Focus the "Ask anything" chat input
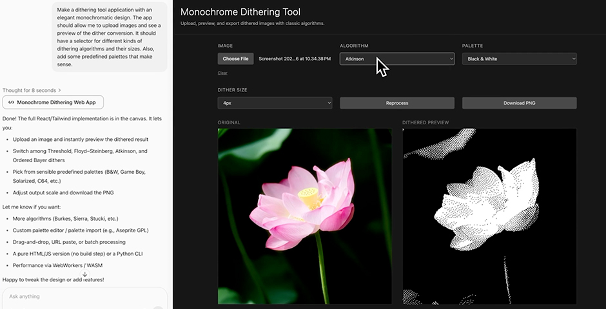Screen dimensions: 606x309 pyautogui.click(x=77, y=297)
